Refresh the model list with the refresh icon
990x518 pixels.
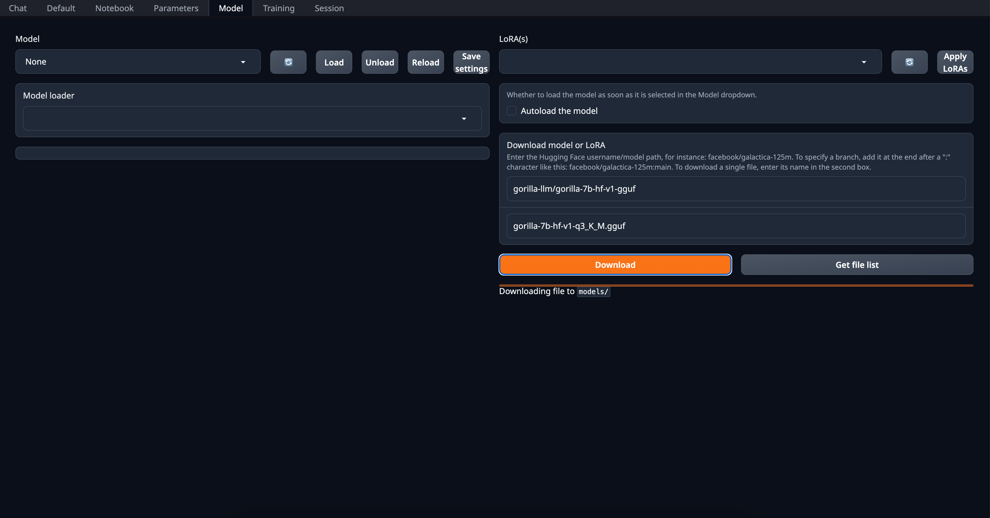pos(288,62)
